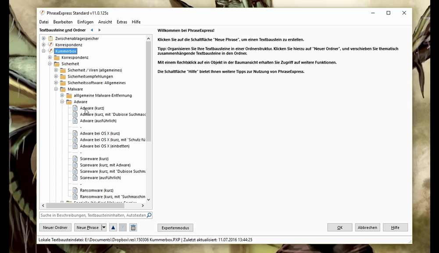Image resolution: width=439 pixels, height=253 pixels.
Task: Click the folder icon of Sicherheitsempfehlungen
Action: pos(63,76)
